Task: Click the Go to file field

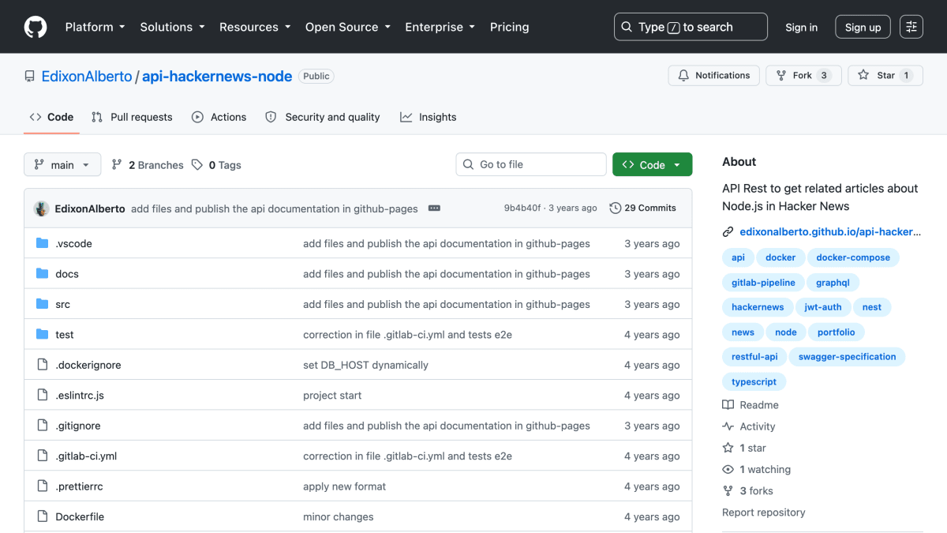Action: 531,164
